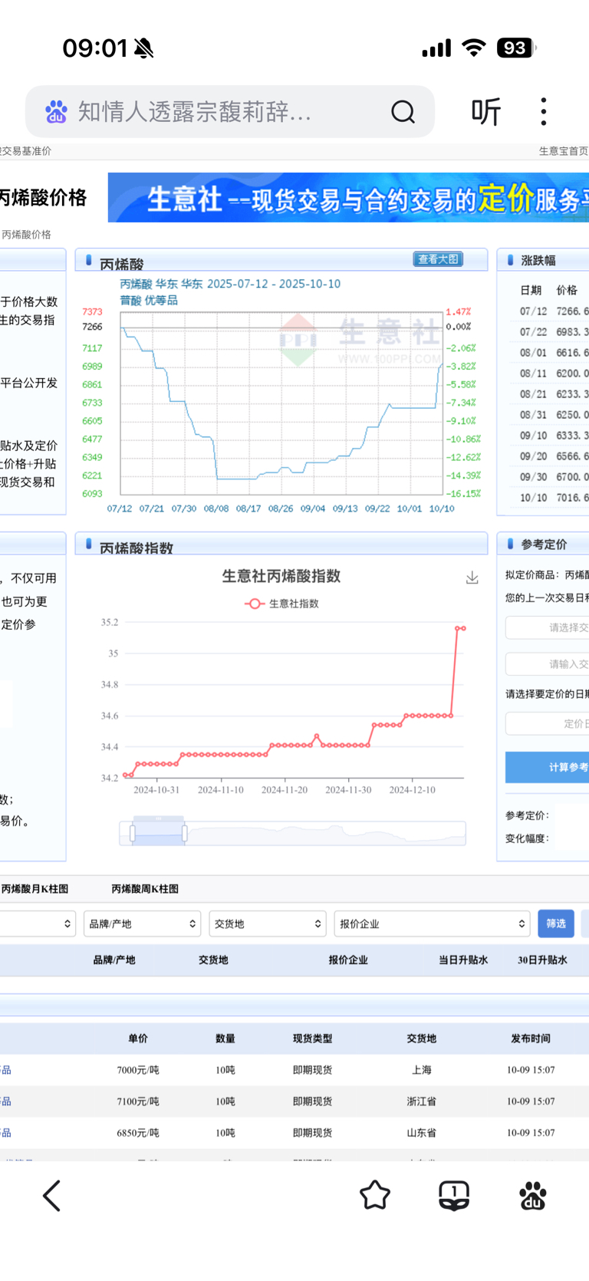The height and width of the screenshot is (1281, 589).
Task: Click the 现货类型 column header
Action: pos(312,1039)
